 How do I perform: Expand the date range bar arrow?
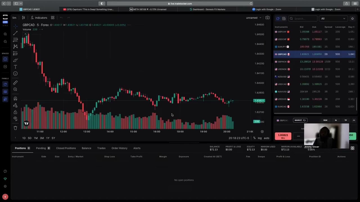[15, 138]
